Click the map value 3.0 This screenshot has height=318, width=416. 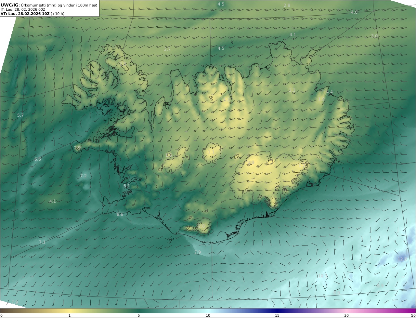(x=374, y=36)
